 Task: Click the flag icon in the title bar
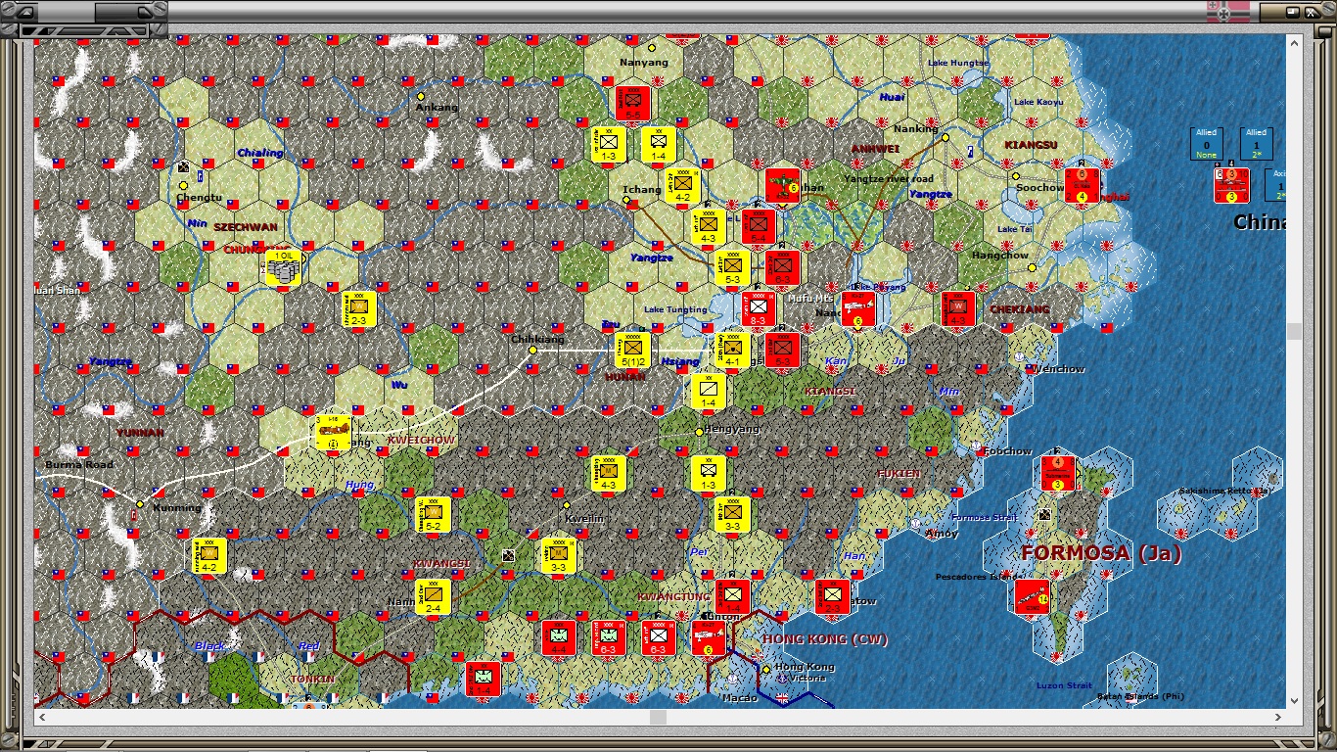[x=1228, y=12]
